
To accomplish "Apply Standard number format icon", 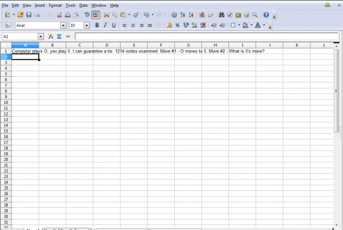I will tap(186, 25).
